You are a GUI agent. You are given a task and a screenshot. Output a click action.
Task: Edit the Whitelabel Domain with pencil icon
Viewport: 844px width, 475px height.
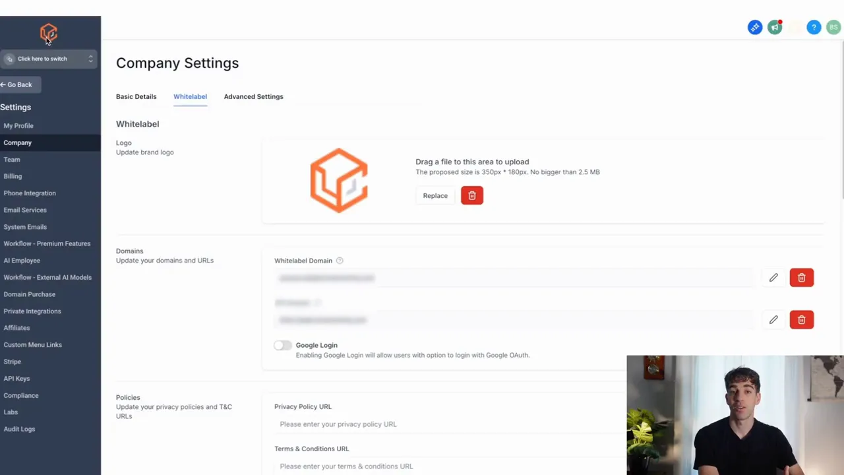click(773, 278)
